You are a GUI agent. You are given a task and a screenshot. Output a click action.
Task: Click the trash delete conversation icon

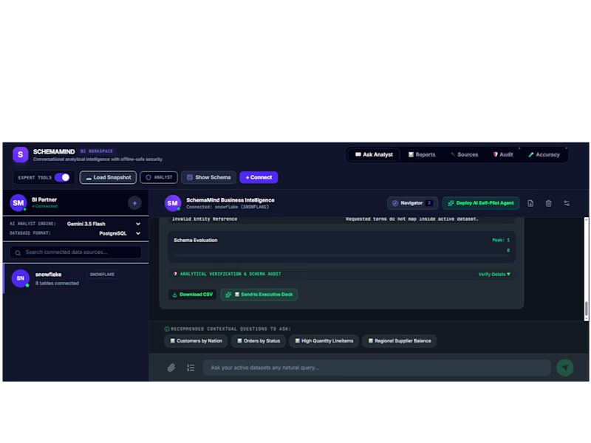[548, 204]
